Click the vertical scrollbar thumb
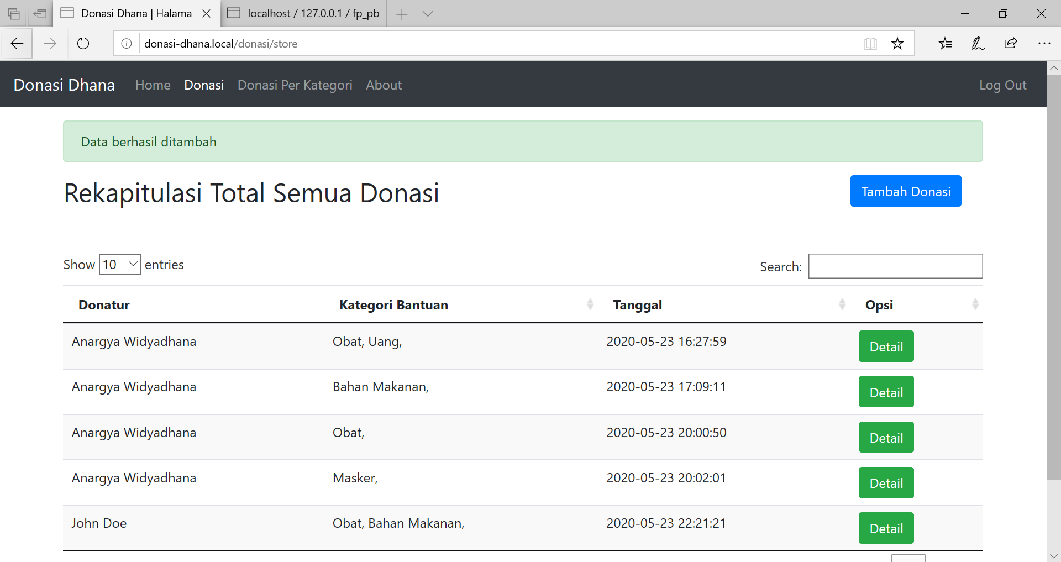Image resolution: width=1061 pixels, height=562 pixels. [1054, 276]
